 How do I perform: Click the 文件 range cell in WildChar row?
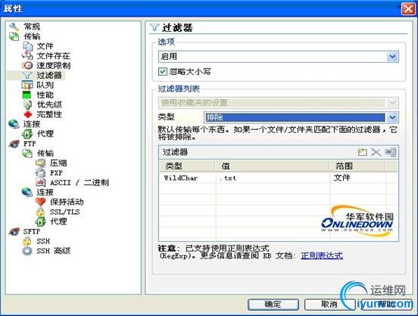tap(357, 178)
